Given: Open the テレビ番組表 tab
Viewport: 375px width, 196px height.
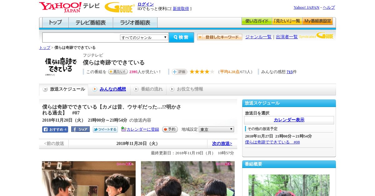Looking at the screenshot, I should (x=91, y=23).
